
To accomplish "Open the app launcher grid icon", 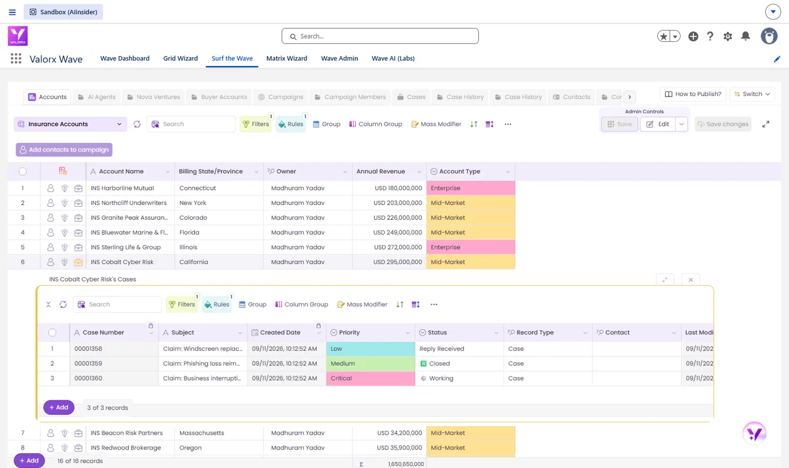I will [x=16, y=58].
